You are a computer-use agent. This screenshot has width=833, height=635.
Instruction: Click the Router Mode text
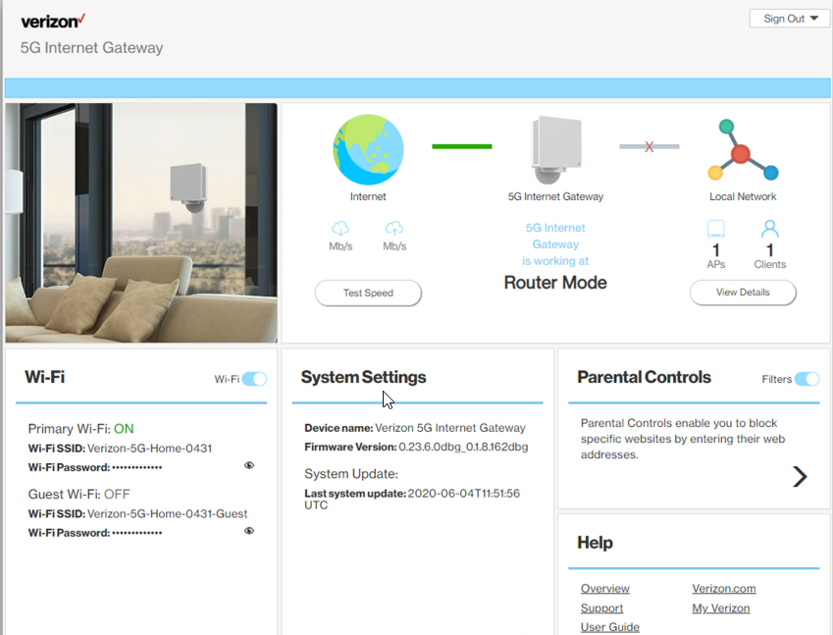(555, 283)
